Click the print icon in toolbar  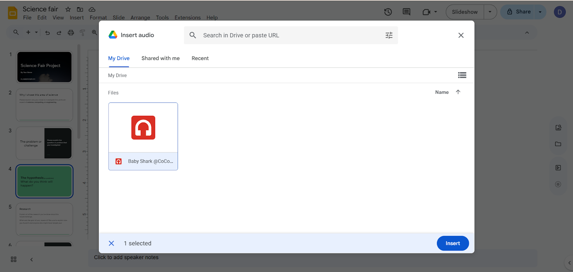coord(71,33)
